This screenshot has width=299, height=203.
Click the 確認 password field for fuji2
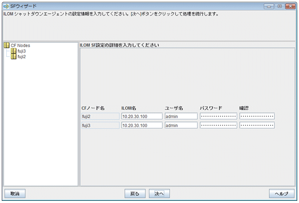(x=257, y=116)
